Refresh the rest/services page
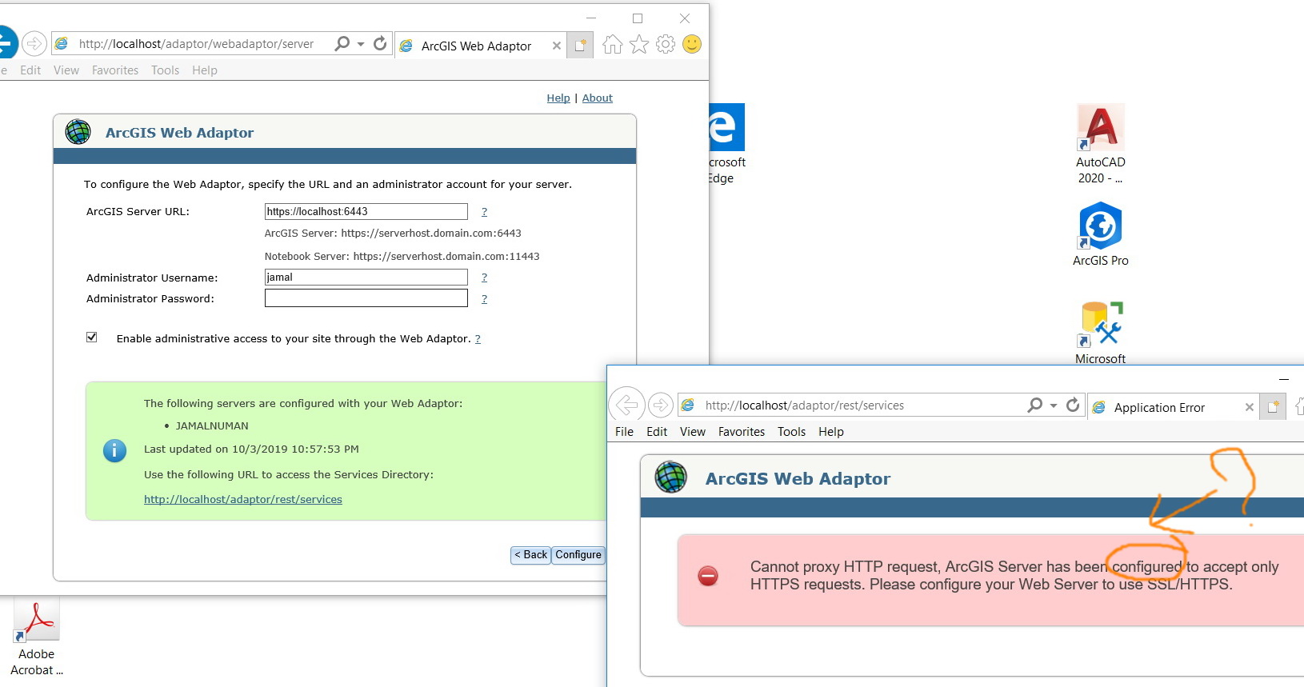 [1073, 405]
